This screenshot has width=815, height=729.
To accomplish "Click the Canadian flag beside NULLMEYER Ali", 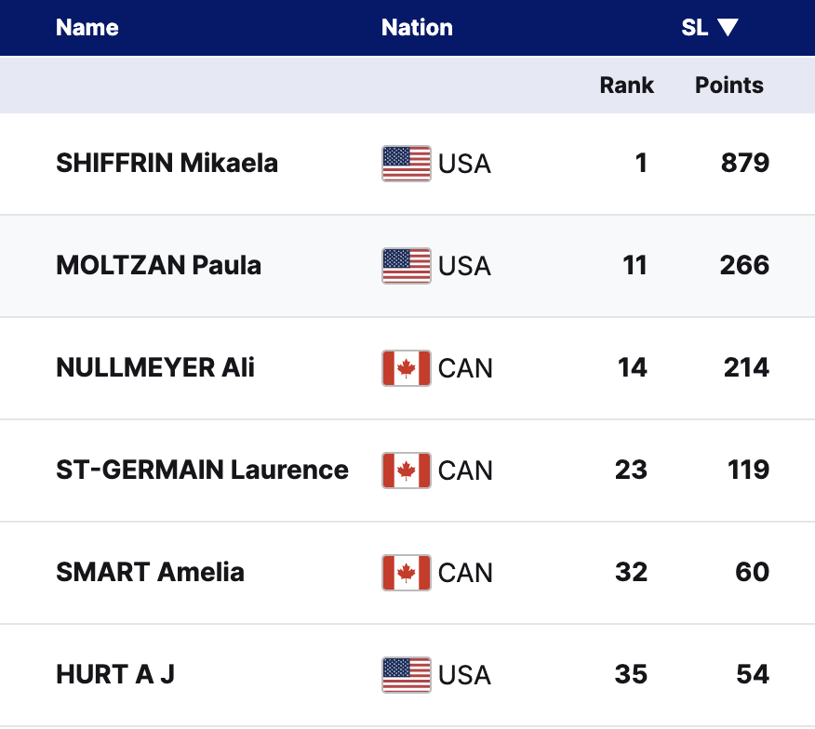I will point(406,368).
